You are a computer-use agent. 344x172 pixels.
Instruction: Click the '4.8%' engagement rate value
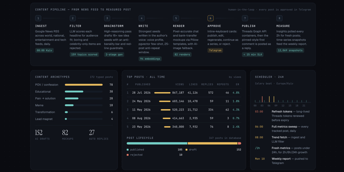click(236, 93)
